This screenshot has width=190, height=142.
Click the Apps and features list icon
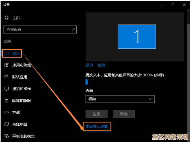click(7, 65)
